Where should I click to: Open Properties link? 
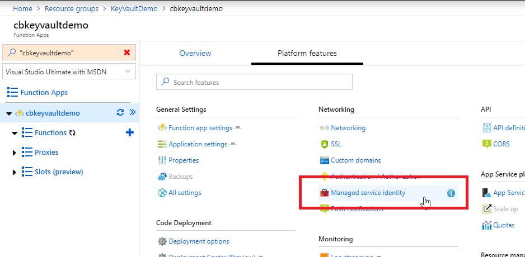184,160
